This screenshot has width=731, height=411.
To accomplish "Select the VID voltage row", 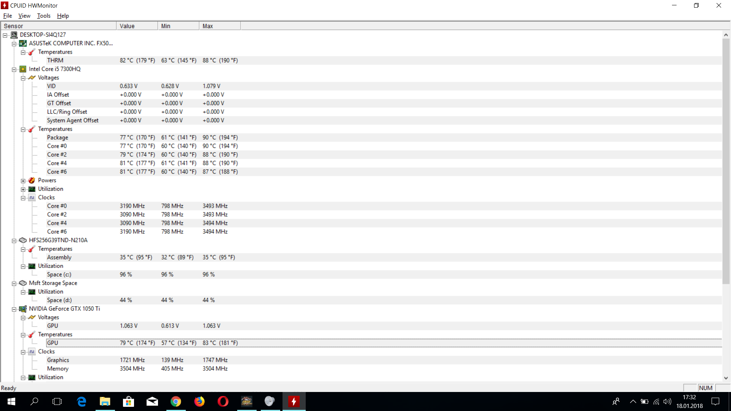I will pos(384,86).
